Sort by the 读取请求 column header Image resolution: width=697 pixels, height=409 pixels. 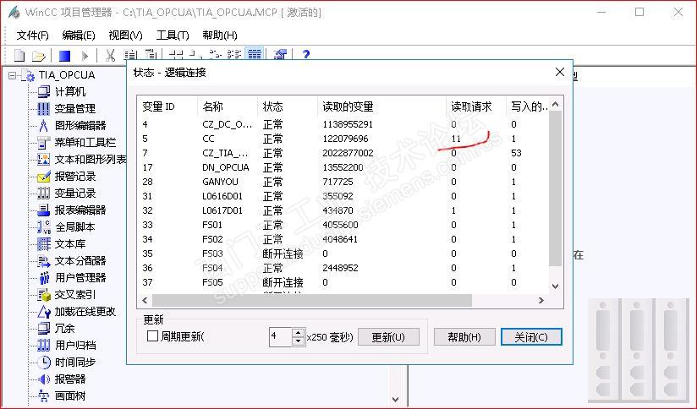[475, 106]
